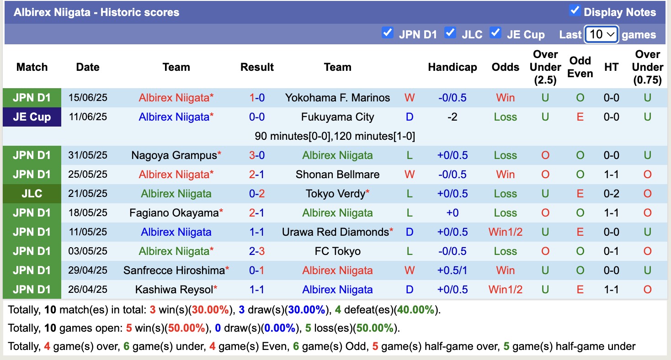Click the JPN D1 badge on the Sanfrecce Hiroshima row

[x=32, y=270]
